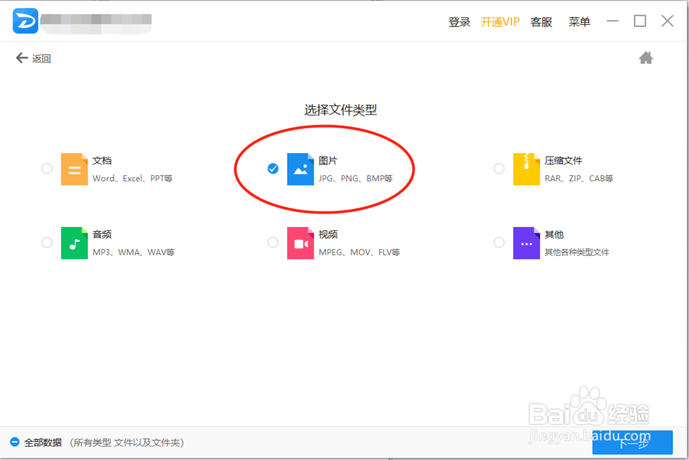Click the home icon at top right

(x=646, y=58)
